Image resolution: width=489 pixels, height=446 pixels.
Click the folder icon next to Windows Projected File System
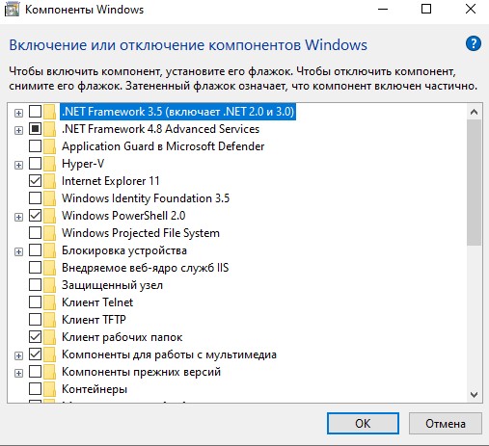click(x=49, y=233)
